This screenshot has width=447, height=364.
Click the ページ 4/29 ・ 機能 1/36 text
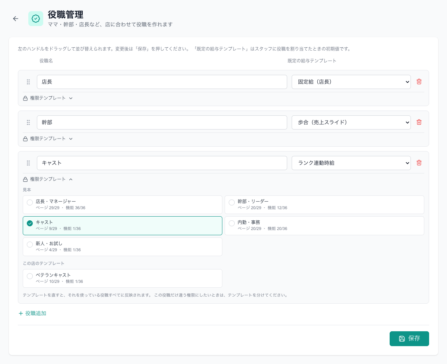click(x=58, y=250)
